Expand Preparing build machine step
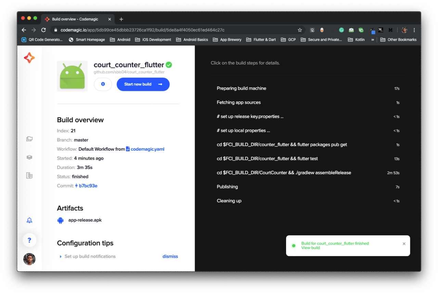The width and height of the screenshot is (438, 294). point(308,88)
